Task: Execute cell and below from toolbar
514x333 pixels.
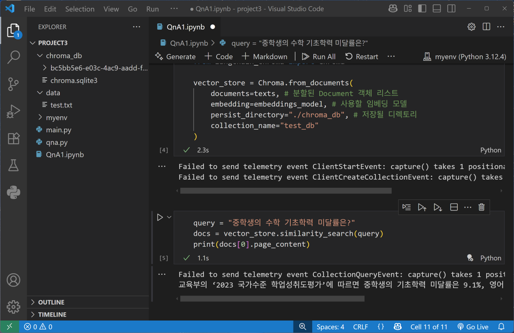Action: point(438,207)
